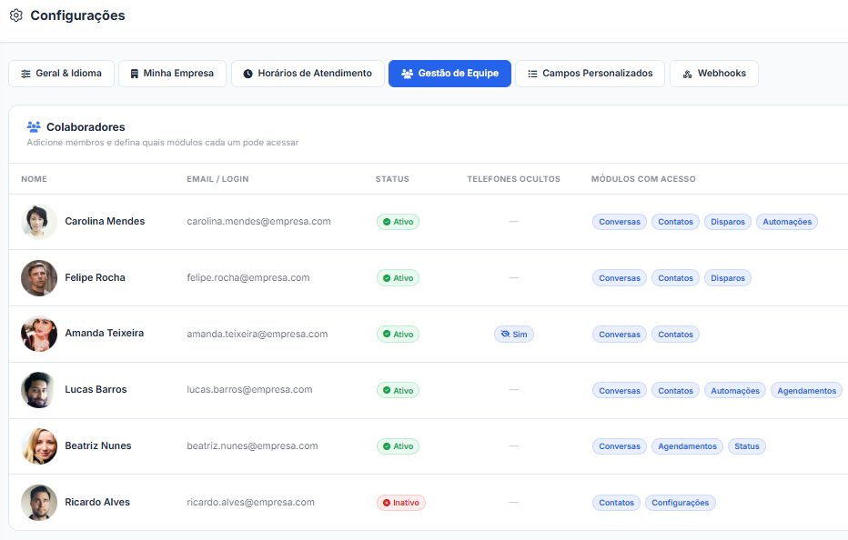Image resolution: width=848 pixels, height=540 pixels.
Task: Click Carolina Mendes Contatos module tag
Action: point(675,222)
